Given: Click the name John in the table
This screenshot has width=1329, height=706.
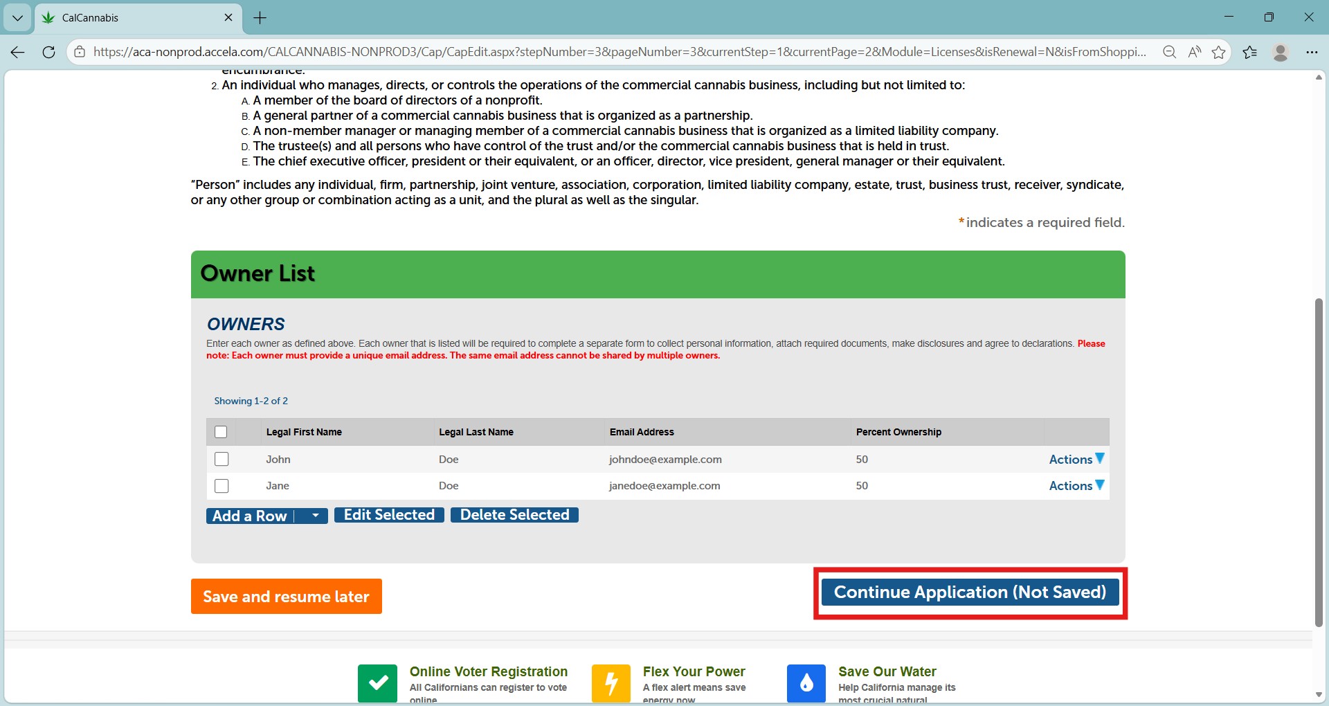Looking at the screenshot, I should pos(278,460).
